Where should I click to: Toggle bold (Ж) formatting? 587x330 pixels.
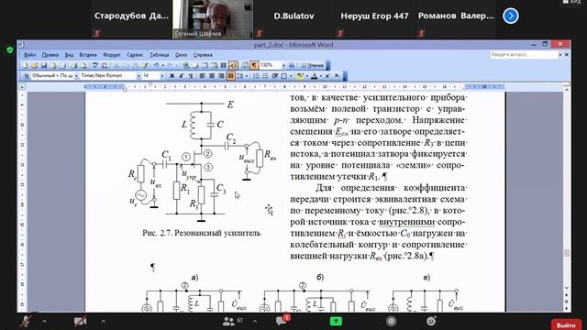click(x=172, y=75)
